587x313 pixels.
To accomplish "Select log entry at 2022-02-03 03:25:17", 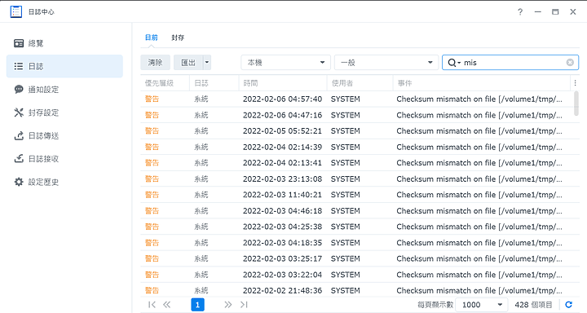I will point(357,258).
